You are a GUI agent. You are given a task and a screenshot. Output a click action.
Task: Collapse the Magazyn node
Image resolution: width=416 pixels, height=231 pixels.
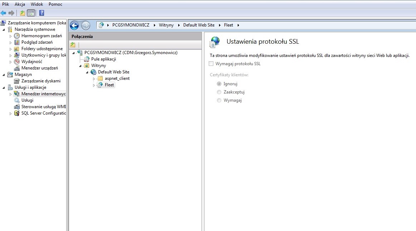coord(4,75)
